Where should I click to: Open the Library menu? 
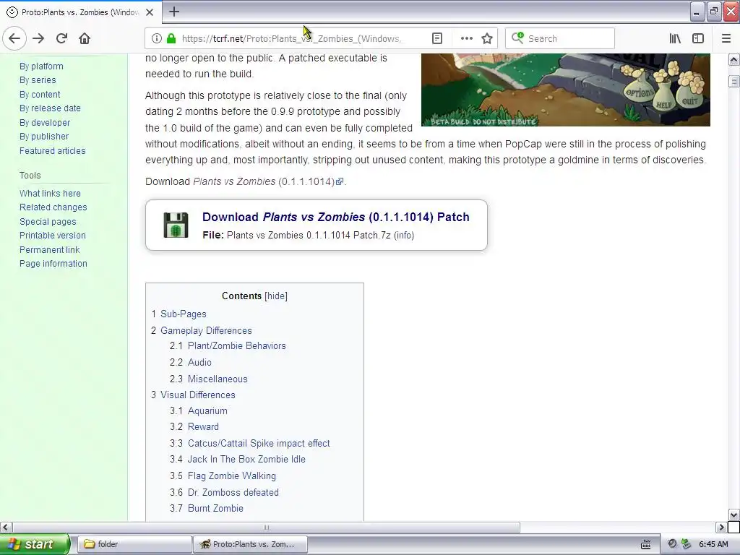click(675, 39)
